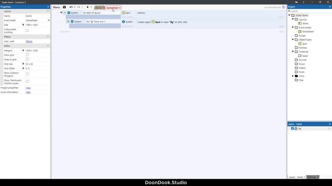Screen dimensions: 332x186
Task: Collapse the Layouts folder
Action: click(x=293, y=19)
